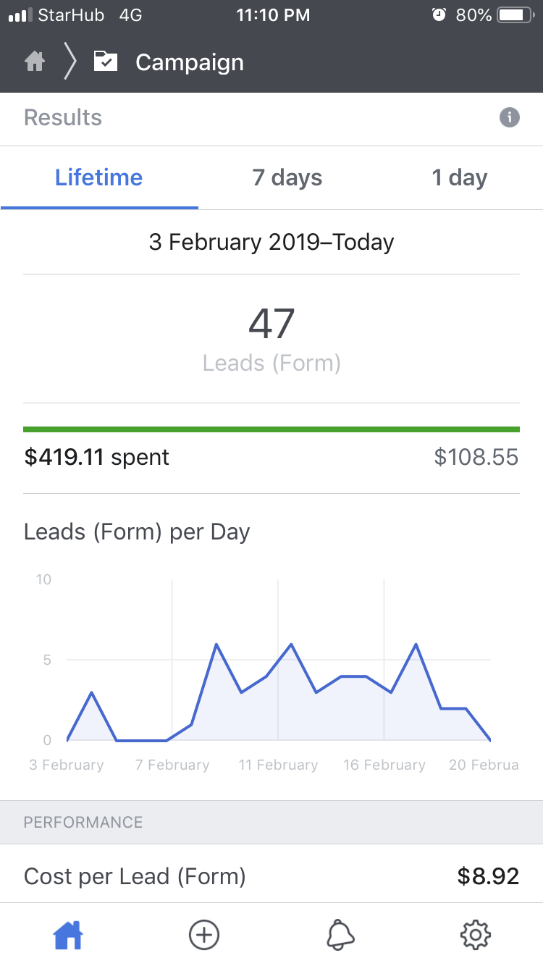
Task: Open the settings gear icon
Action: [476, 935]
